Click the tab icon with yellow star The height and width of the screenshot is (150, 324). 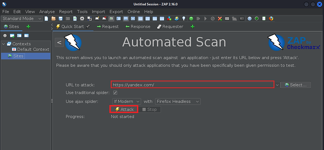pyautogui.click(x=97, y=19)
